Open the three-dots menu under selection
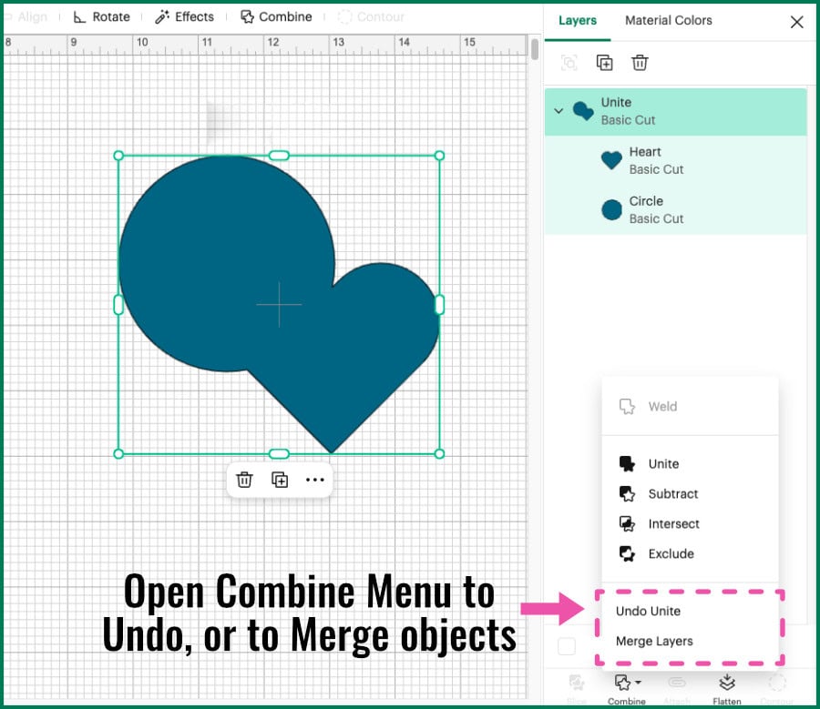820x709 pixels. click(x=315, y=479)
